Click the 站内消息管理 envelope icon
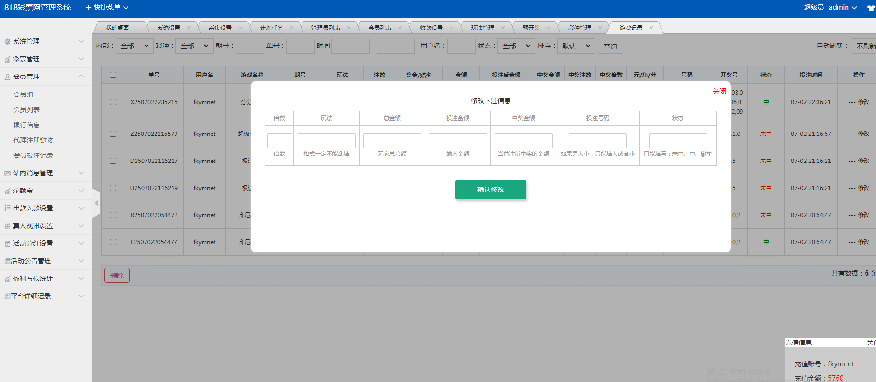Screen dimensions: 876x382 click(8, 173)
